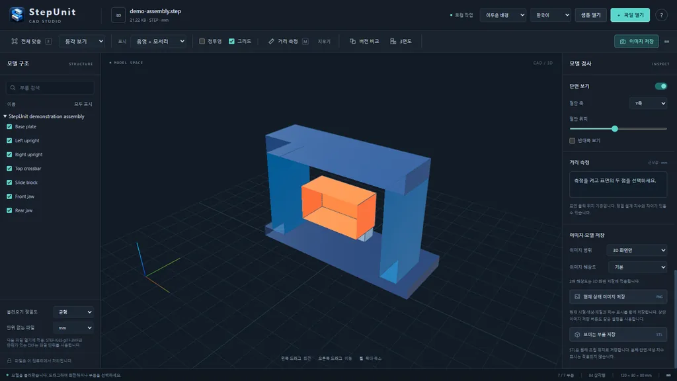Click the 모두 표시 link
The width and height of the screenshot is (677, 381).
pos(83,104)
